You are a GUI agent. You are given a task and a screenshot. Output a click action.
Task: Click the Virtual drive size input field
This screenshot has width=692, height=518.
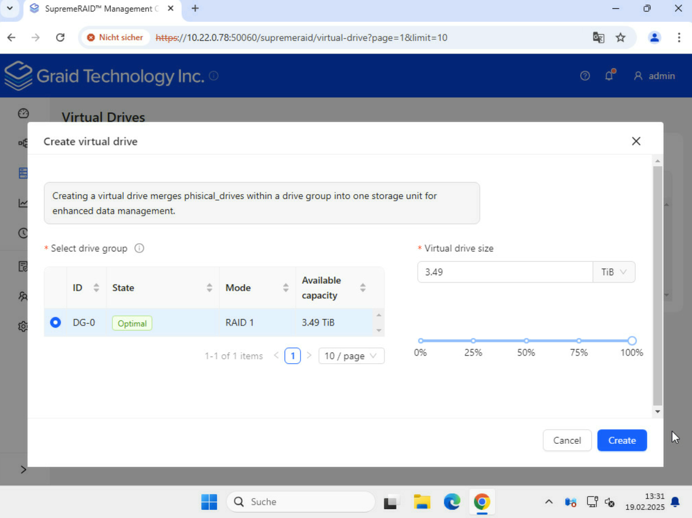(505, 272)
